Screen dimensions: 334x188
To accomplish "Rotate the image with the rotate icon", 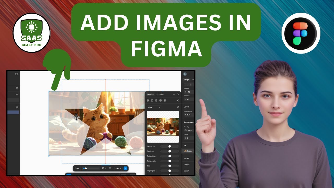I will point(178,107).
